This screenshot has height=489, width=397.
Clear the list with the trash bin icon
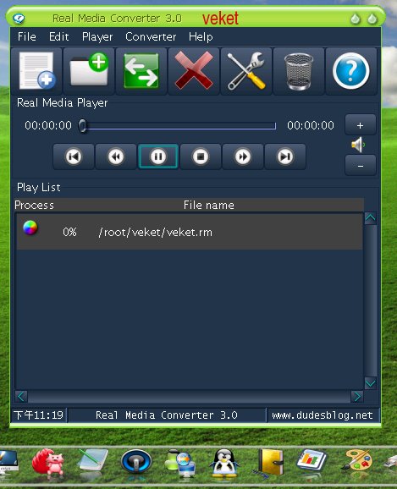tap(299, 71)
